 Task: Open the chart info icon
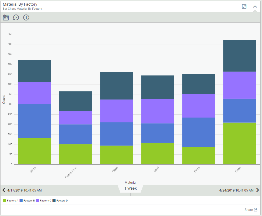tap(26, 17)
